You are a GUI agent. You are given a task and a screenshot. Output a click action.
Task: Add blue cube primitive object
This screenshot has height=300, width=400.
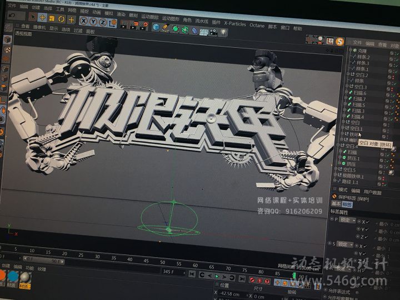pyautogui.click(x=156, y=27)
